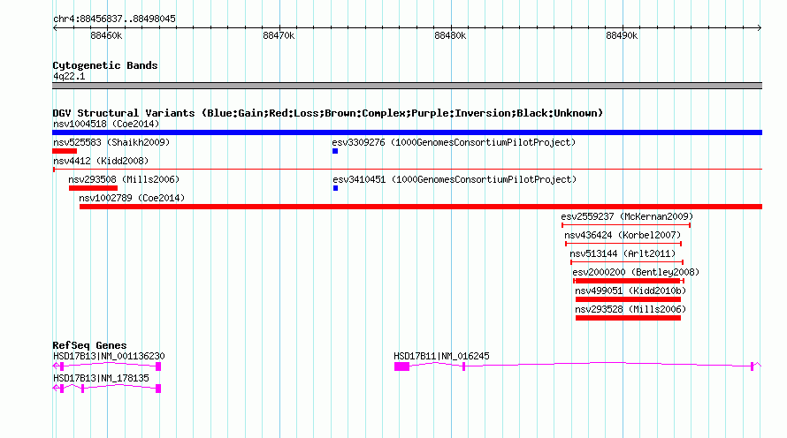Click the left arrowhead of the ruler
Image resolution: width=787 pixels, height=438 pixels.
pos(55,28)
